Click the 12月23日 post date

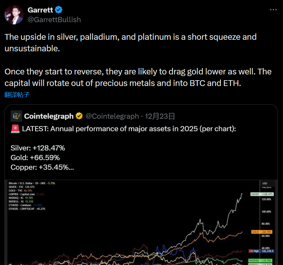(160, 116)
